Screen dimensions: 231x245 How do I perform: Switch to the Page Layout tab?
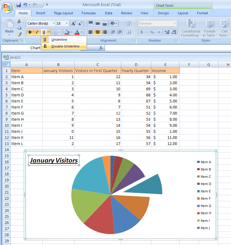tap(64, 13)
